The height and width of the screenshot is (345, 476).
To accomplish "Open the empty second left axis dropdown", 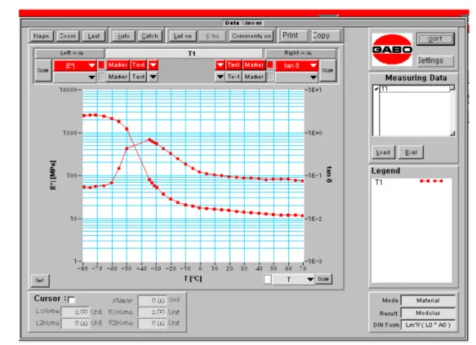I will tap(75, 77).
